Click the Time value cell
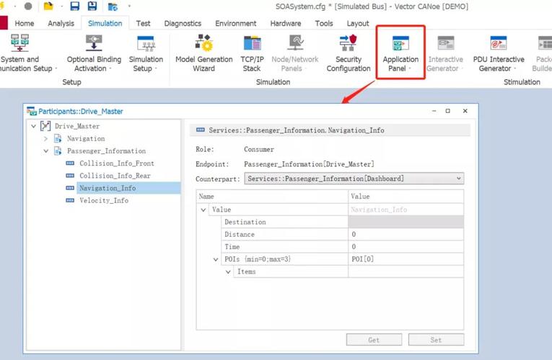Viewport: 552px width, 360px height. (x=406, y=246)
